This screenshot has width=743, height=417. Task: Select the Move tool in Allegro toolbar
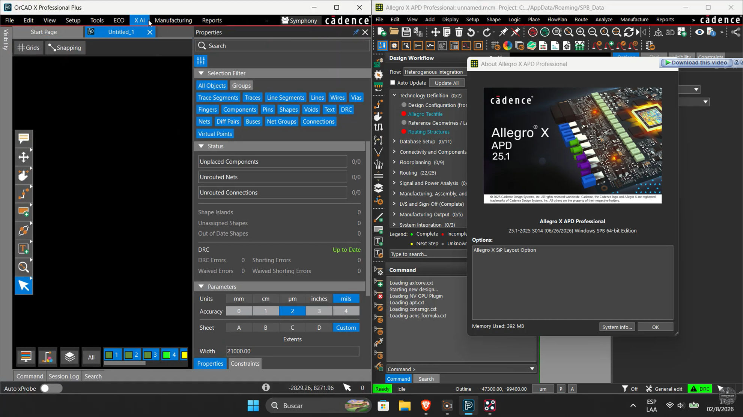435,32
